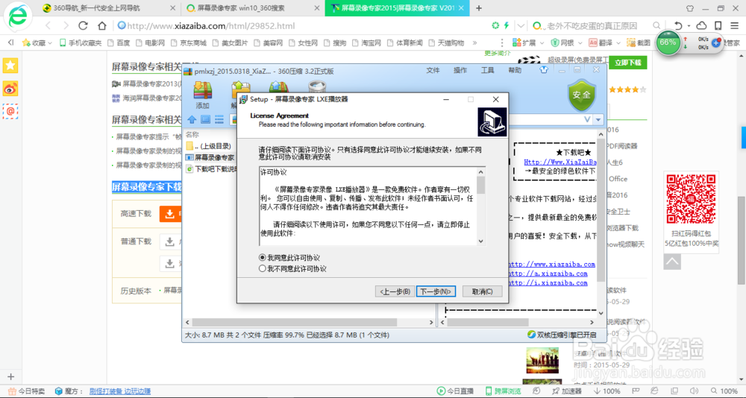Click orange 高速下载 download button
Viewport: 746px width, 398px height.
coord(171,215)
